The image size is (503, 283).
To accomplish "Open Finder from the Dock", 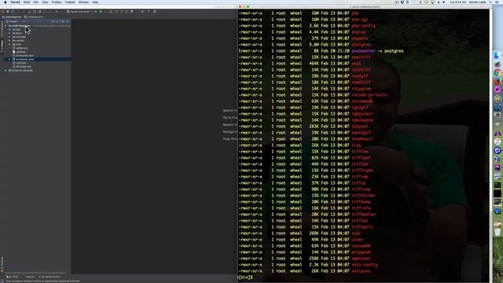I will point(497,56).
